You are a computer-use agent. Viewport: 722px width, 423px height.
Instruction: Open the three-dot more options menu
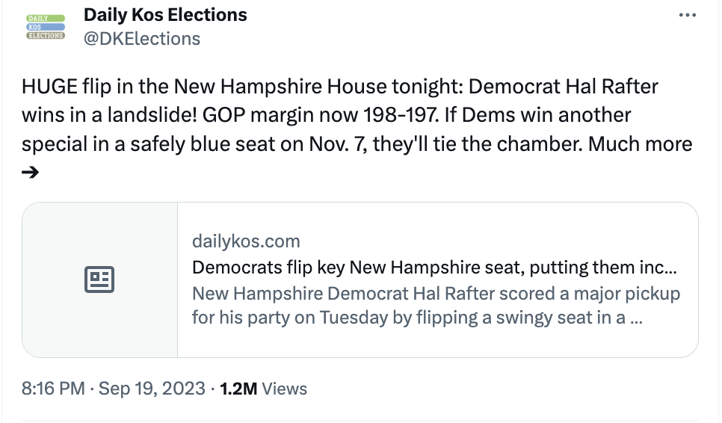[x=686, y=16]
